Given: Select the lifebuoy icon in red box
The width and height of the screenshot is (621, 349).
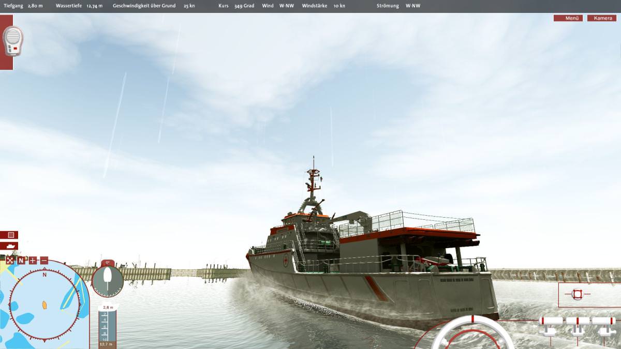Looking at the screenshot, I should point(578,294).
